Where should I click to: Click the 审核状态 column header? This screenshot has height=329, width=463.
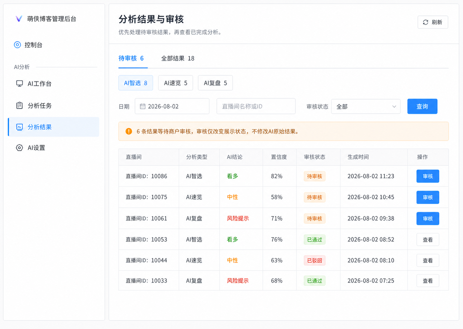click(314, 157)
